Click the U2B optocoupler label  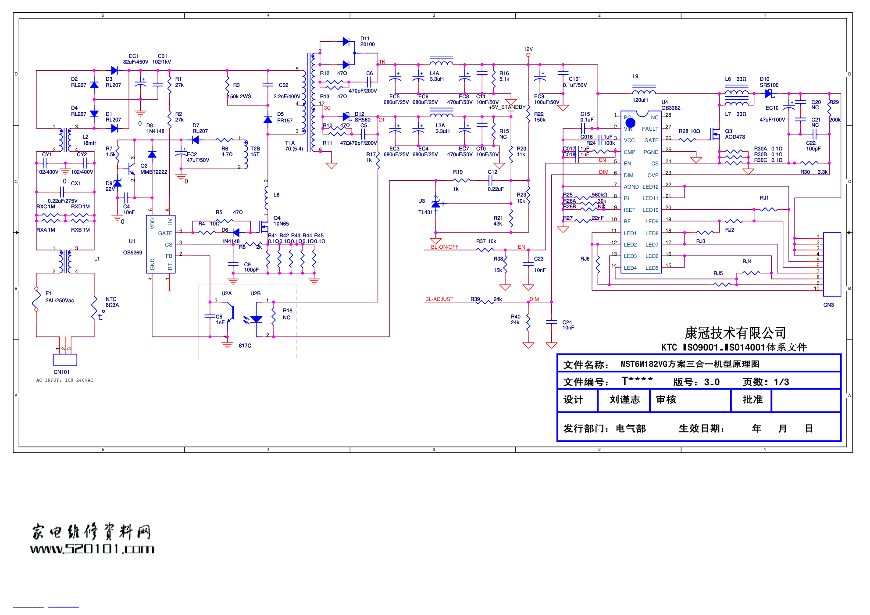(x=255, y=293)
